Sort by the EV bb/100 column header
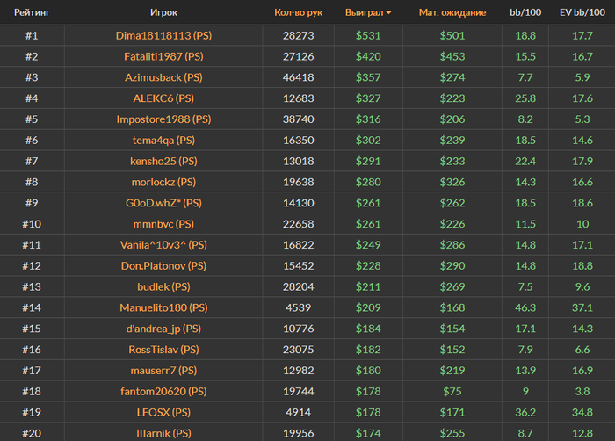This screenshot has height=441, width=615. tap(582, 13)
